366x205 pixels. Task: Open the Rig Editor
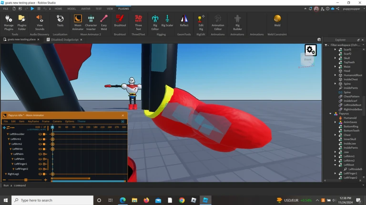[x=155, y=23]
